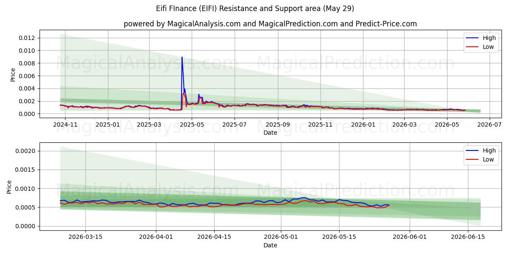Click the '0.006' y-axis tick in the top chart

click(27, 76)
